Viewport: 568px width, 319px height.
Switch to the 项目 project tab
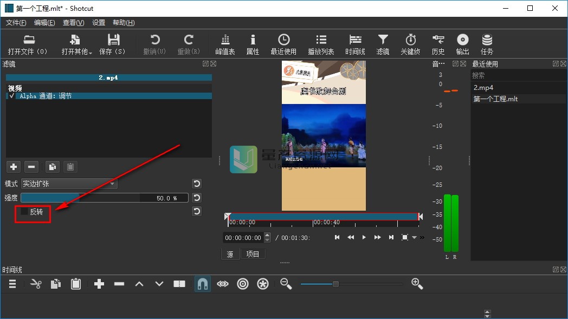point(253,254)
